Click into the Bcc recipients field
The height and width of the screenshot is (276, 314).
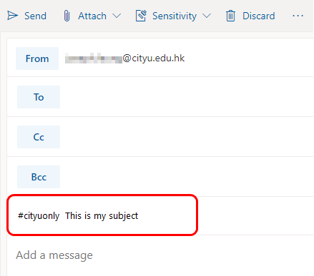tap(187, 177)
